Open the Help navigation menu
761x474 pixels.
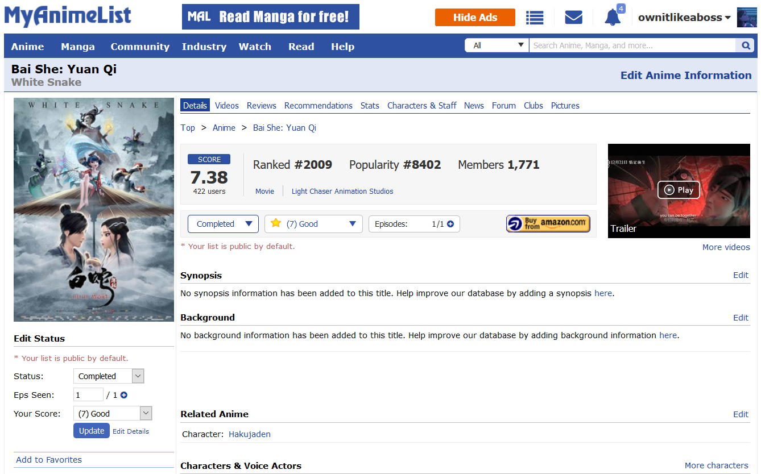click(343, 47)
